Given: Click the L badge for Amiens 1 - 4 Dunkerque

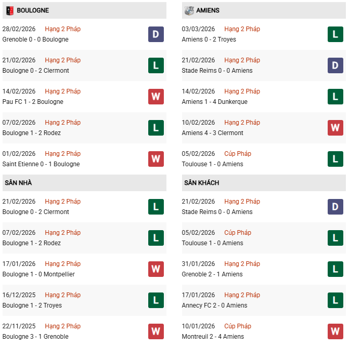Looking at the screenshot, I should [x=335, y=97].
